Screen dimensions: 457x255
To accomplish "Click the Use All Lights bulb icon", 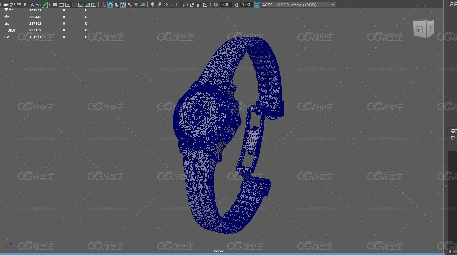I will click(136, 5).
